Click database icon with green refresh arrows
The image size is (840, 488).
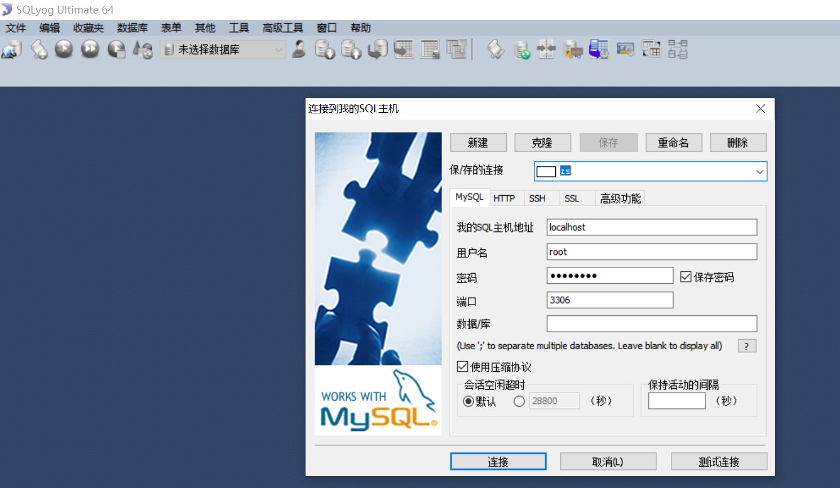522,50
